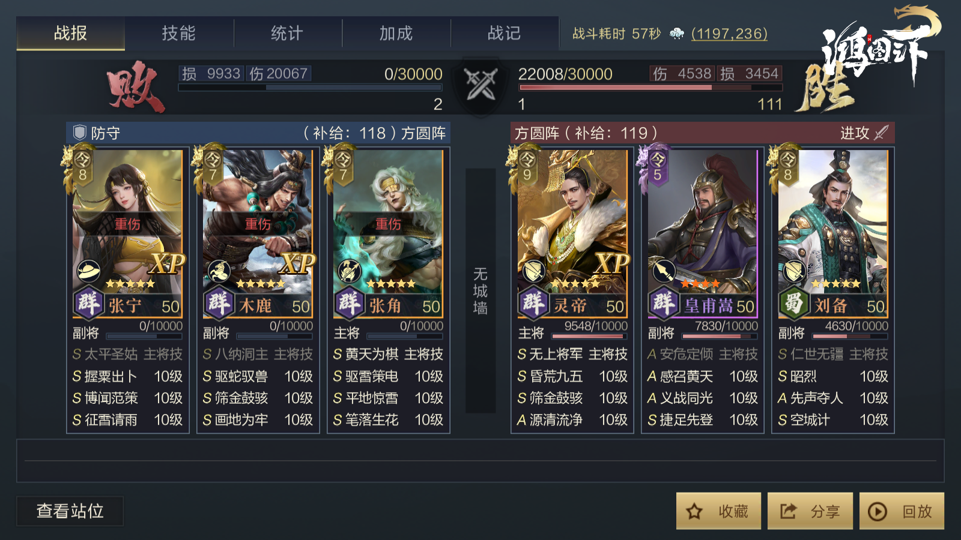Viewport: 961px width, 540px height.
Task: Click the 群 faction badge on 灵帝
Action: coord(533,303)
